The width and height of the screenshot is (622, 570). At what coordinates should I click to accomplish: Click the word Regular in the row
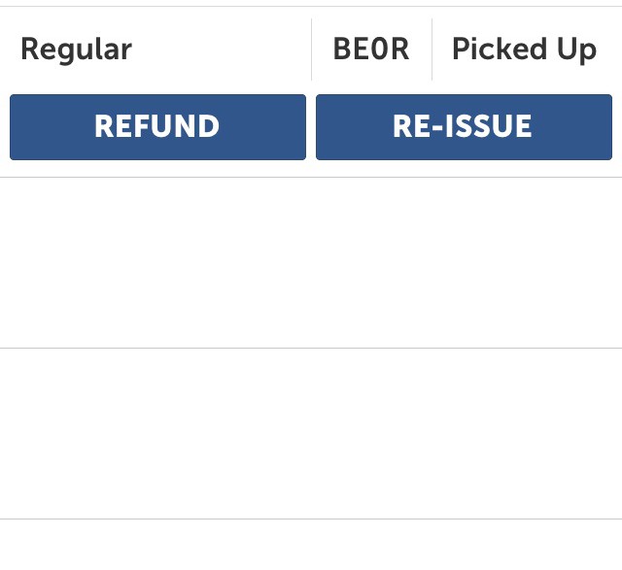click(x=76, y=50)
